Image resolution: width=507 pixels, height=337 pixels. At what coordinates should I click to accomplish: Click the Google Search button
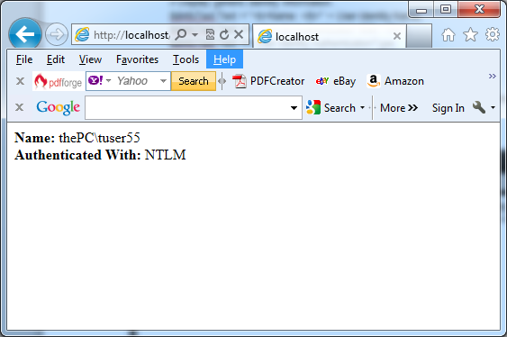click(x=331, y=108)
